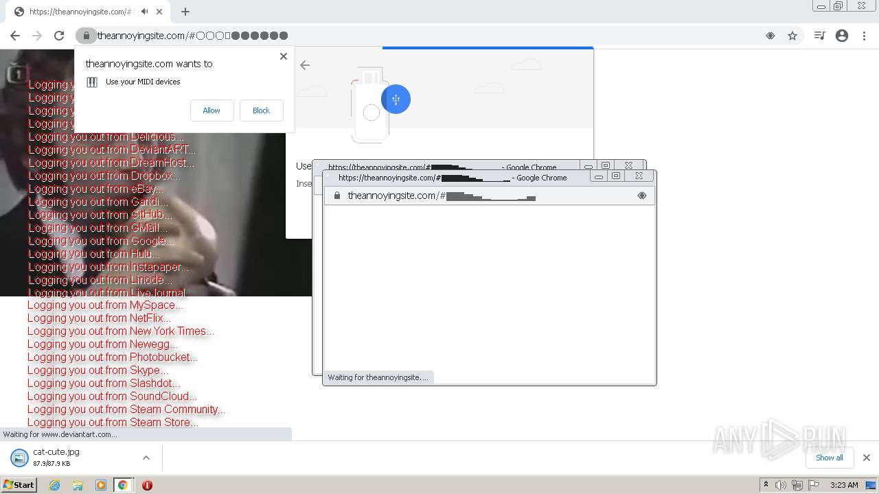The width and height of the screenshot is (879, 494).
Task: Click 'Logging you out from Dropbox...' text
Action: point(104,176)
